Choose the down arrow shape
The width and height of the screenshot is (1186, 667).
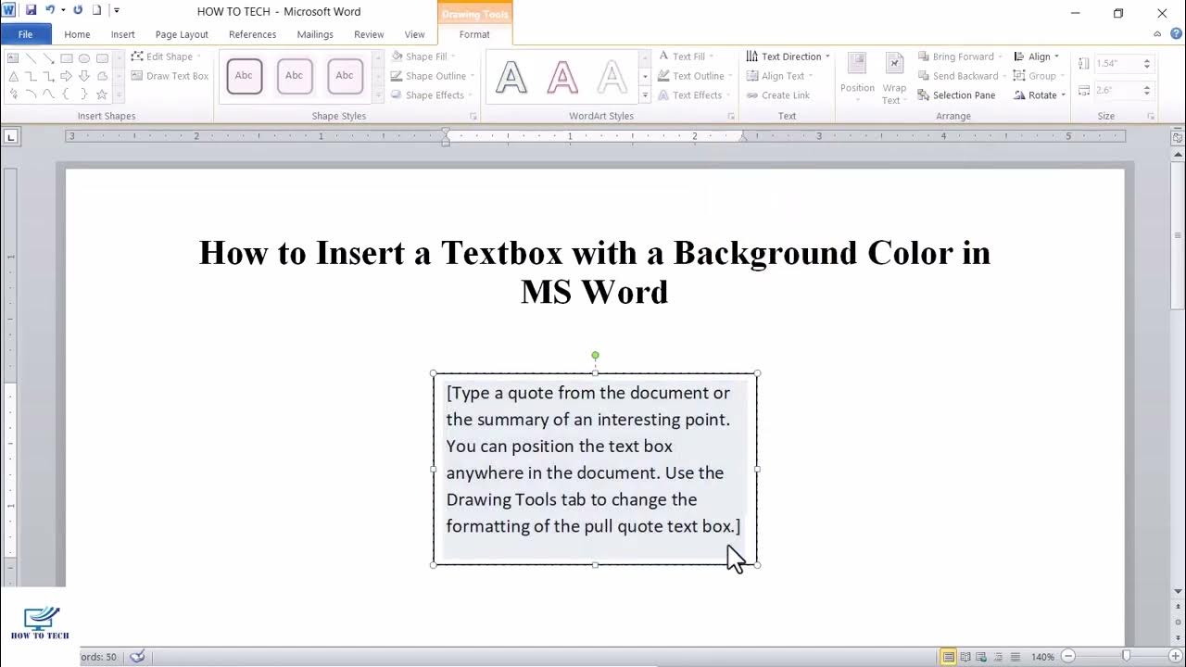[83, 76]
